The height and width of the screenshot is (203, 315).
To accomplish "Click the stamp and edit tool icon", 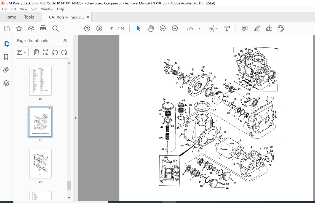I will point(281,28).
